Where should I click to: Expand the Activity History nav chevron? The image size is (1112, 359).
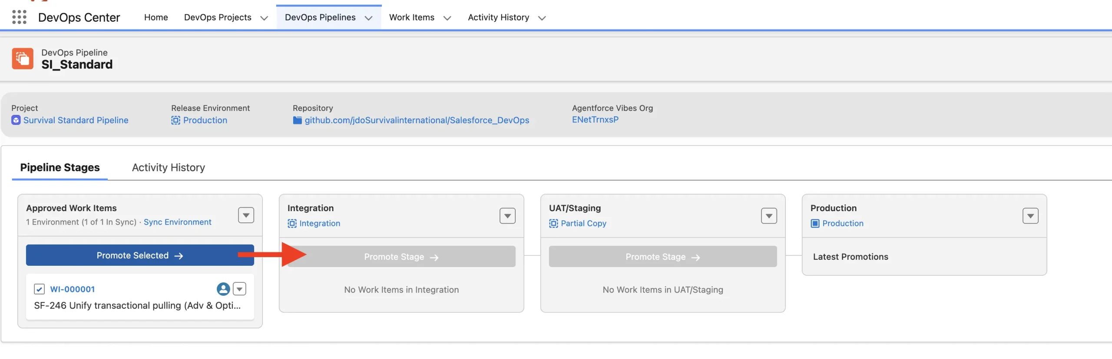[542, 18]
